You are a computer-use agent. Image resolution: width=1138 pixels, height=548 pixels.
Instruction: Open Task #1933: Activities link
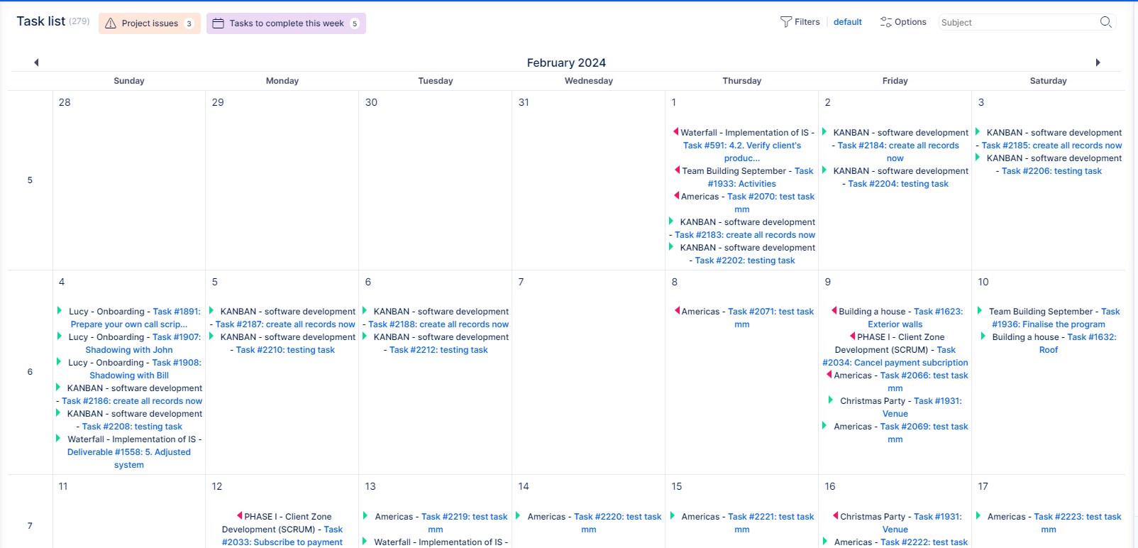click(741, 184)
